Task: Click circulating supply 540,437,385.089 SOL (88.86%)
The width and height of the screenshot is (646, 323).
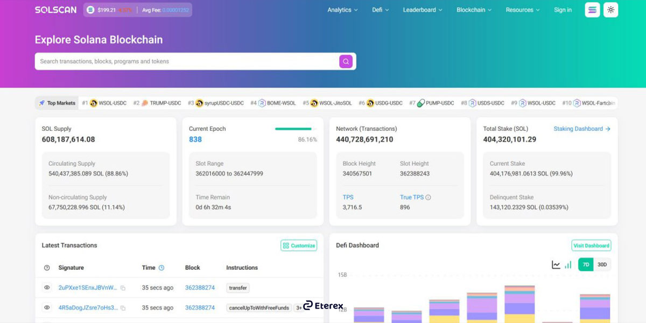Action: [88, 173]
